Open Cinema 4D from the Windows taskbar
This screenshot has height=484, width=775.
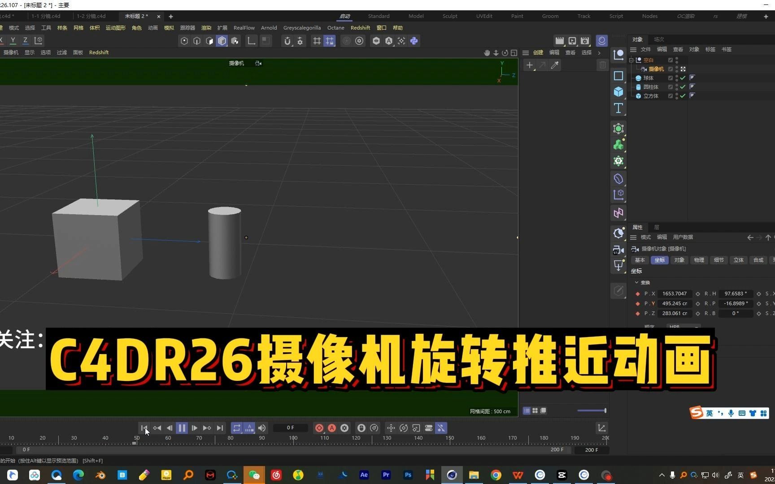click(452, 475)
